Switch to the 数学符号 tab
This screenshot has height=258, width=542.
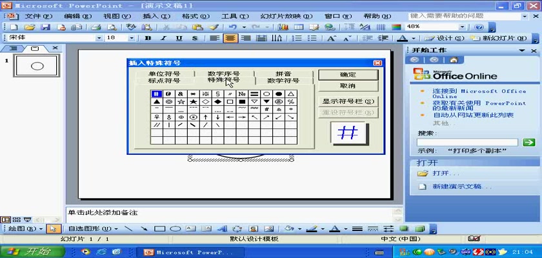pos(283,81)
